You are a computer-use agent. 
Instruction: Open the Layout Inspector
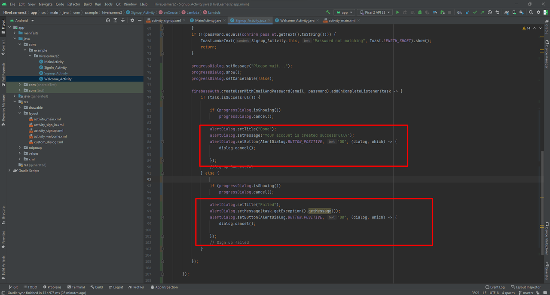tap(526, 287)
